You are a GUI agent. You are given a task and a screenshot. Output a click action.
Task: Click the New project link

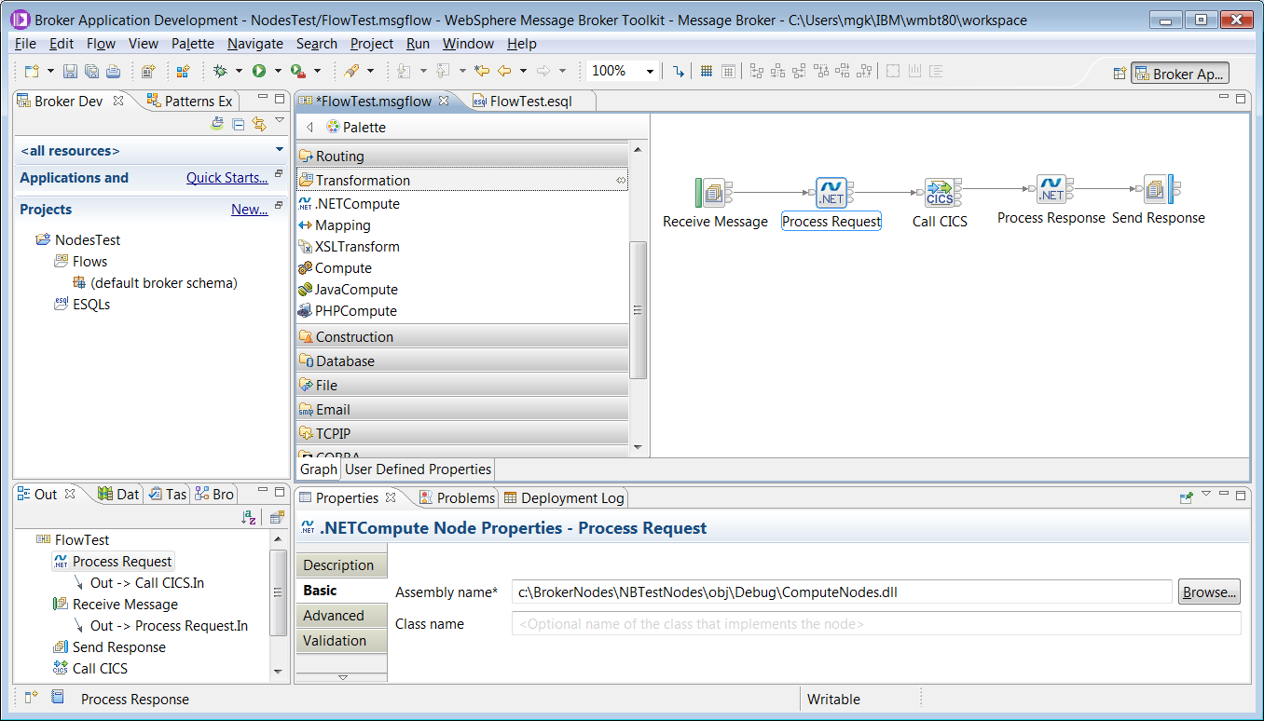click(x=249, y=210)
